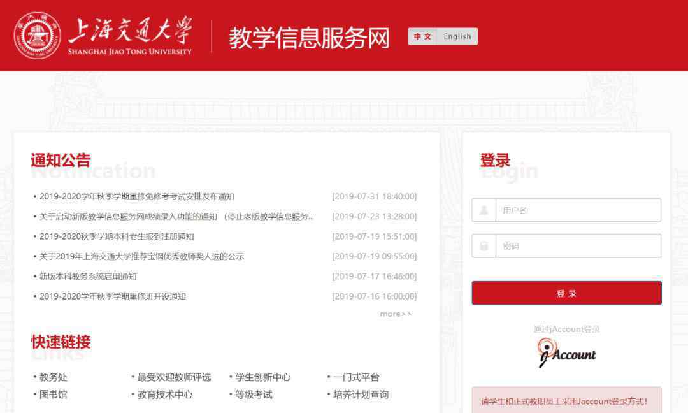Click the Shanghai Jiao Tong University seal logo
Screen dimensions: 688x413
[37, 35]
